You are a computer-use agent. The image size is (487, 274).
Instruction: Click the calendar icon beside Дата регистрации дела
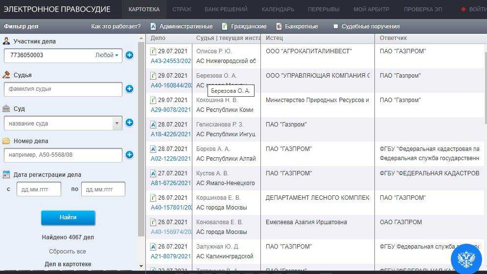pyautogui.click(x=6, y=174)
